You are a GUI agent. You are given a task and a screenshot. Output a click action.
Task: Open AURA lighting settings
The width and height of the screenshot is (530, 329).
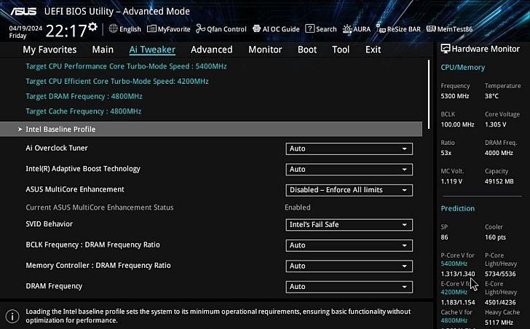coord(356,29)
